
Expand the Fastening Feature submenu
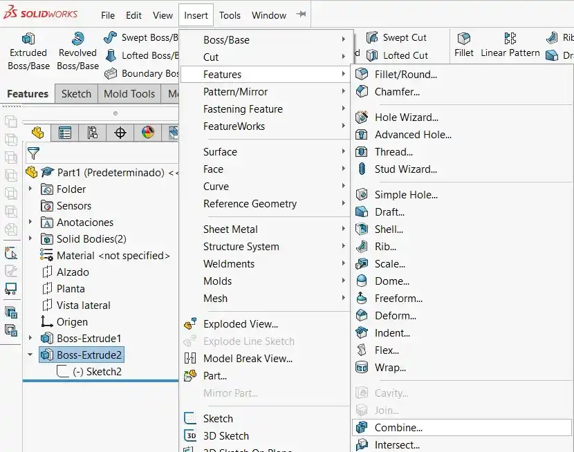click(x=266, y=109)
